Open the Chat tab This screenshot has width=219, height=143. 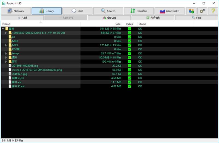[77, 11]
